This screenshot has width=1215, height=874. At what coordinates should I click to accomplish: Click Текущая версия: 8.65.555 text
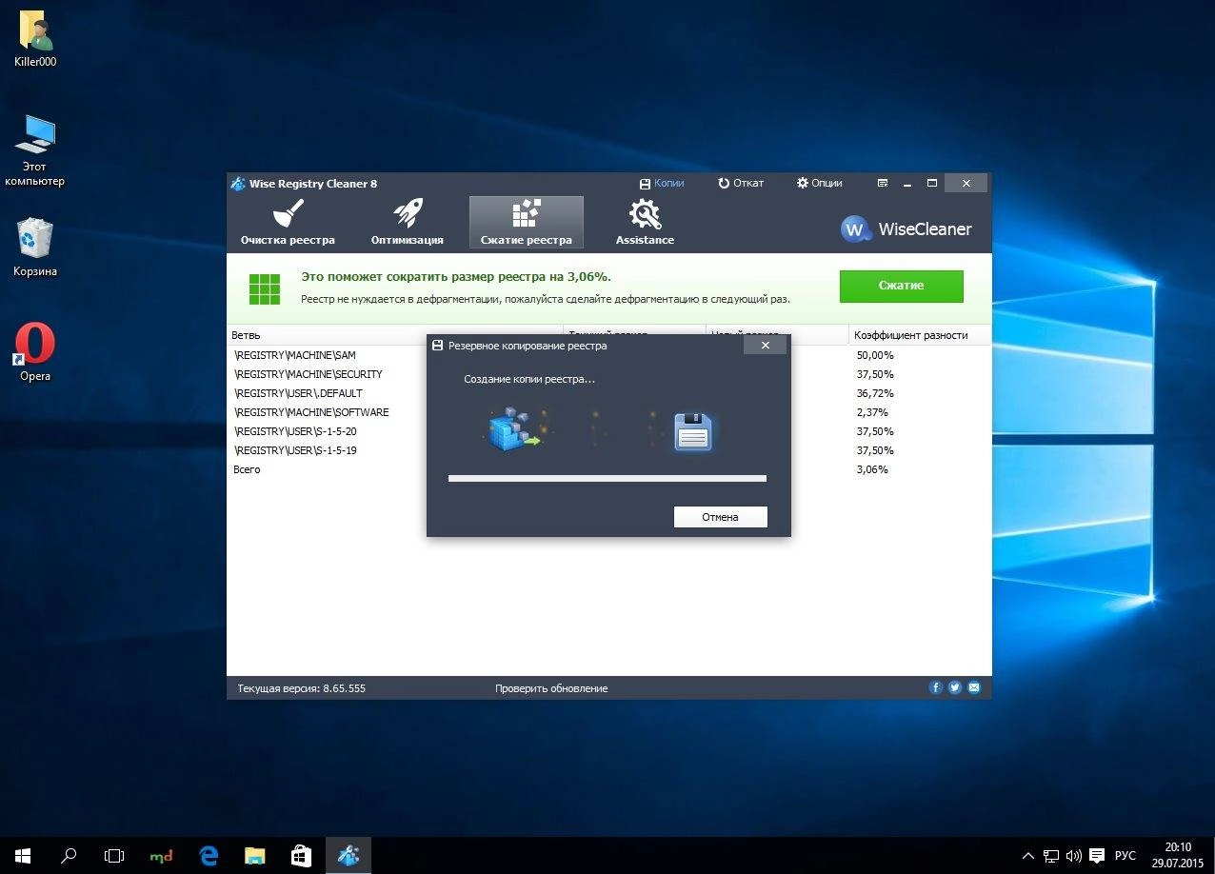coord(301,688)
